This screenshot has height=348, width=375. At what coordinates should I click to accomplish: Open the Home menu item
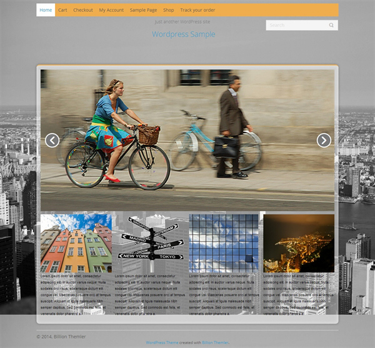point(46,10)
